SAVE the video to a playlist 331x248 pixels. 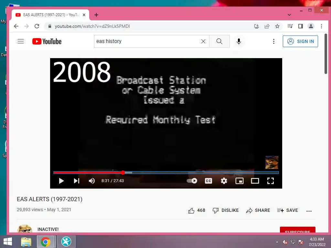[x=287, y=211]
